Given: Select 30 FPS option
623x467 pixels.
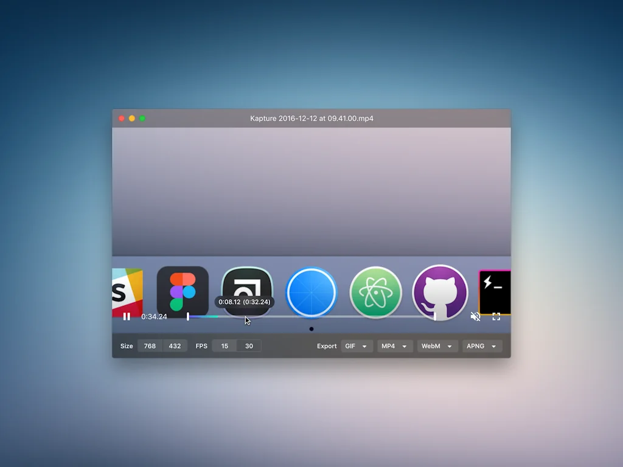Looking at the screenshot, I should pyautogui.click(x=249, y=346).
